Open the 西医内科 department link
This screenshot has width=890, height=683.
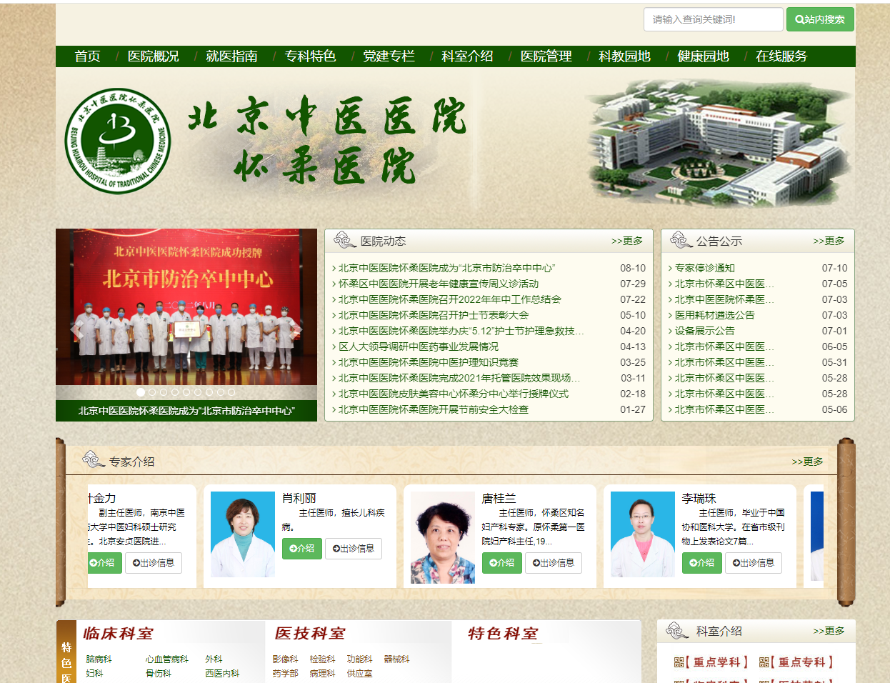click(222, 674)
